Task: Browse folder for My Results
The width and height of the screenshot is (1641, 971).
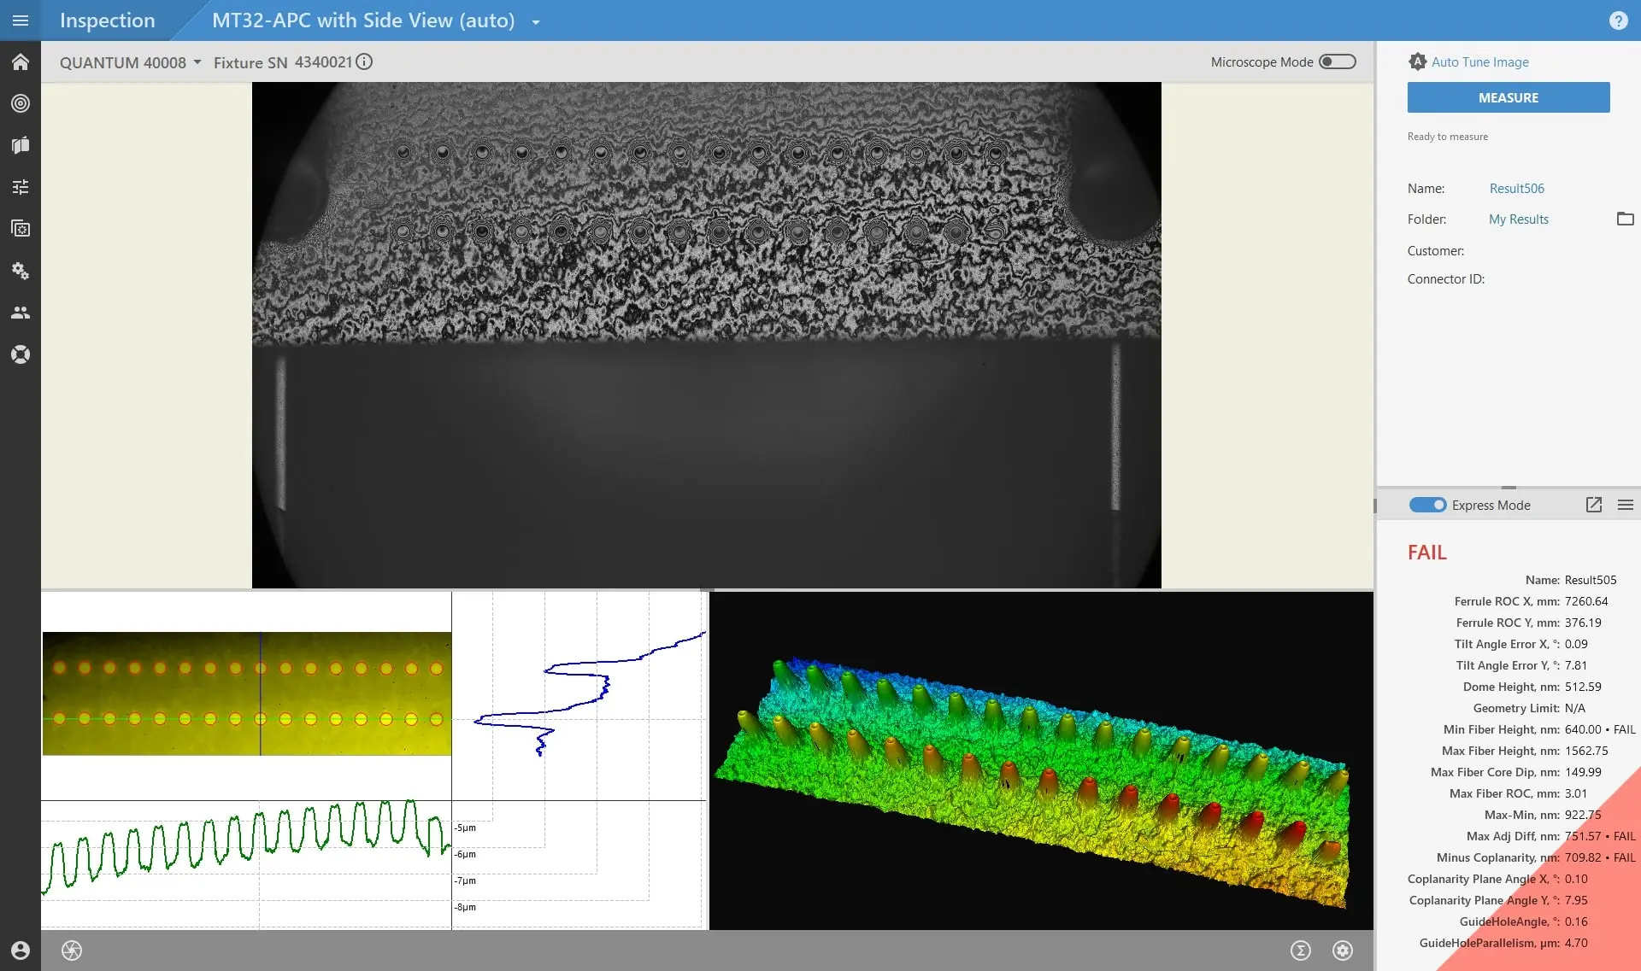Action: pos(1625,219)
